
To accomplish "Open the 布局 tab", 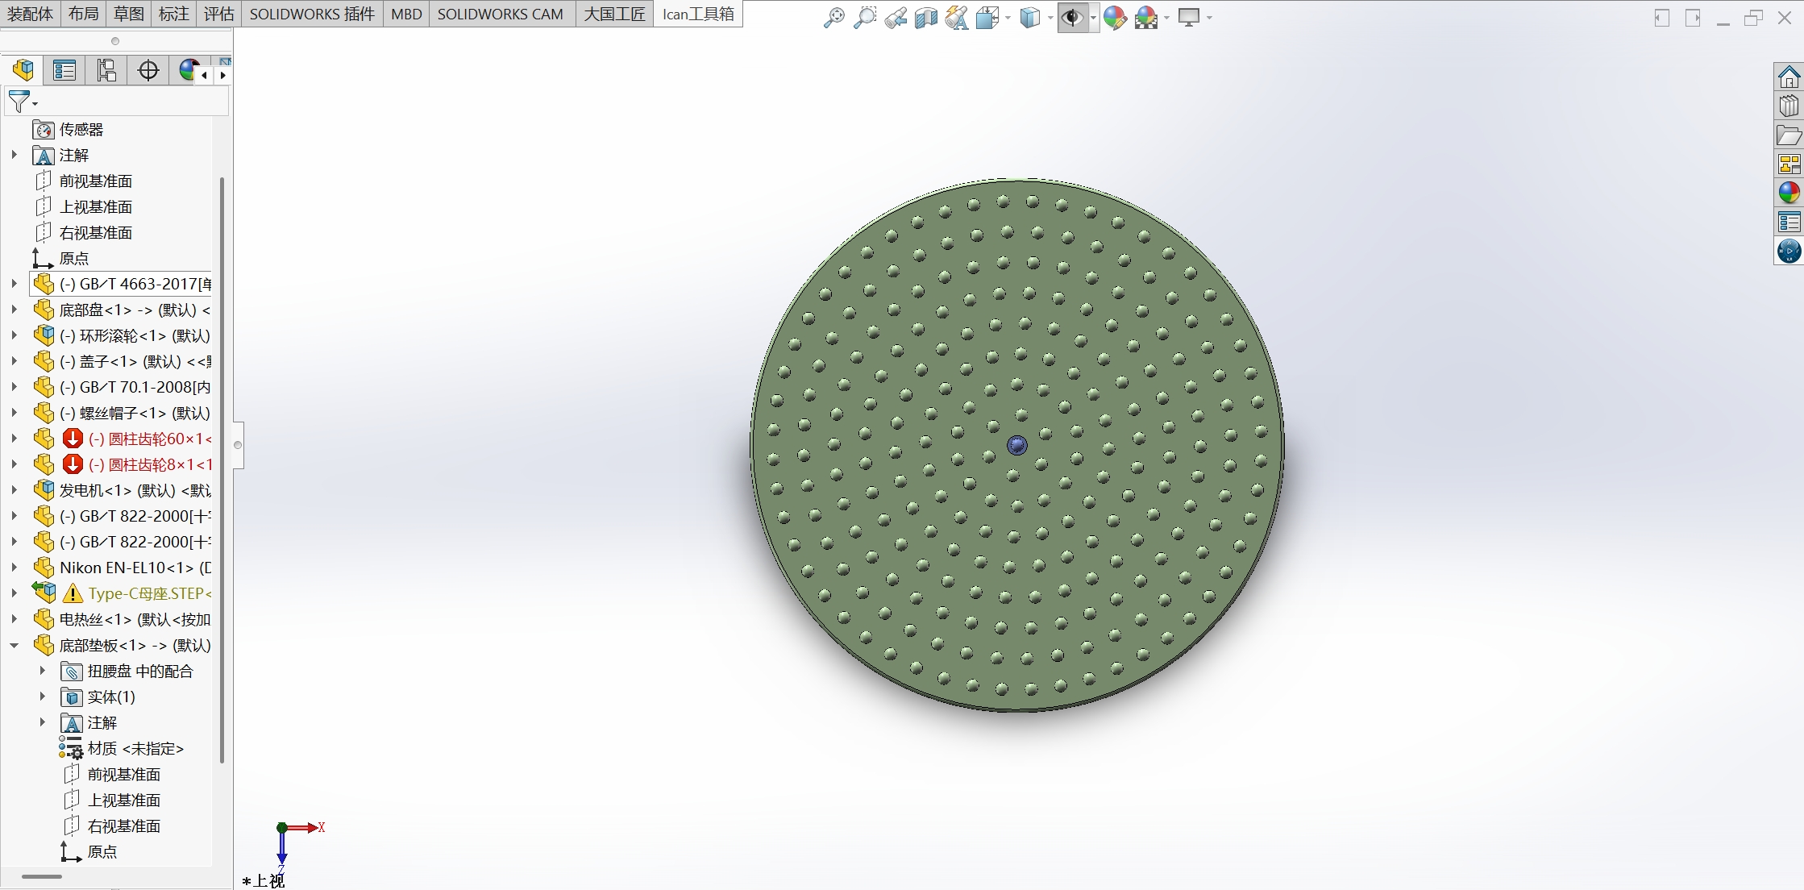I will [83, 14].
